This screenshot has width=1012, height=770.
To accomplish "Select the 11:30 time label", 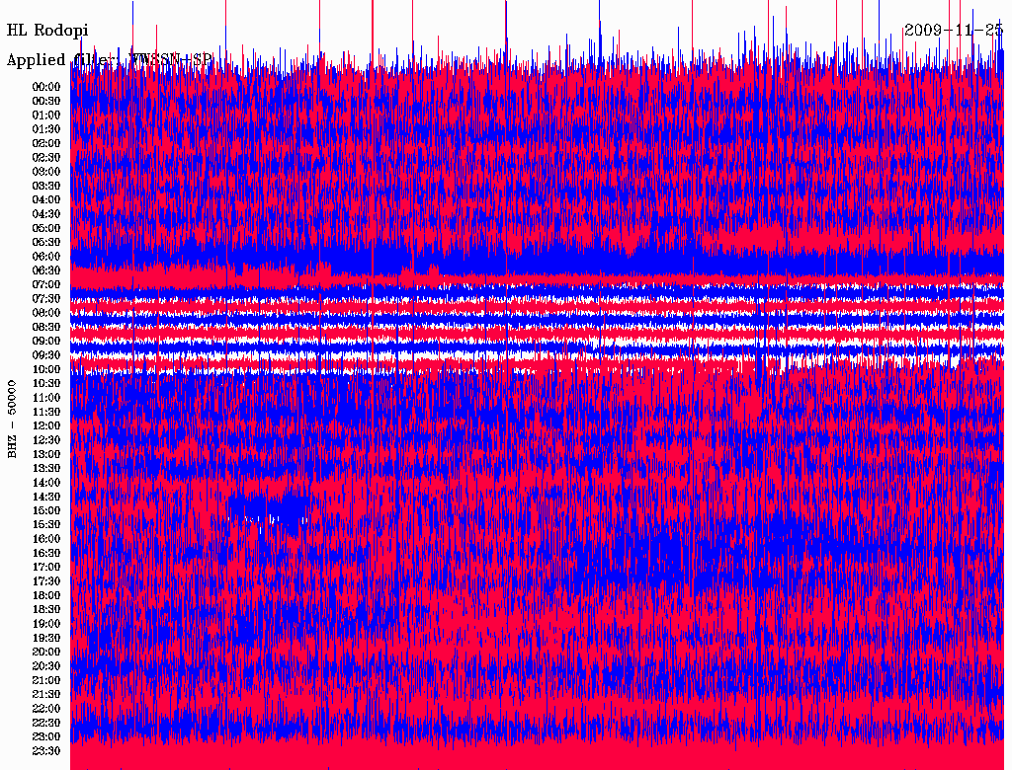I will [x=46, y=412].
